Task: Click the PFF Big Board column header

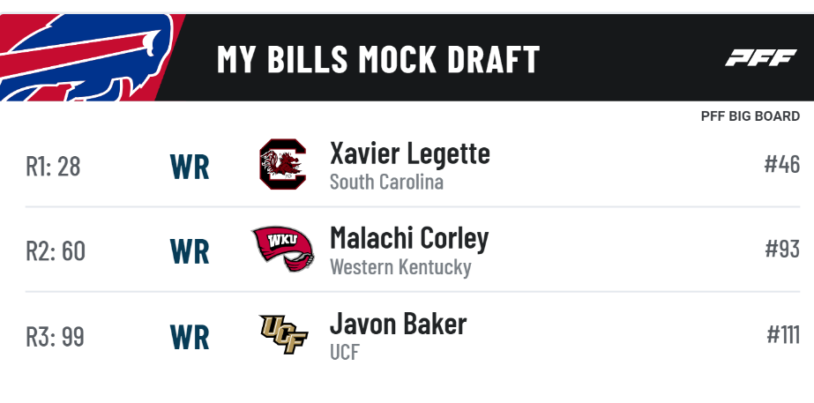Action: click(x=751, y=116)
